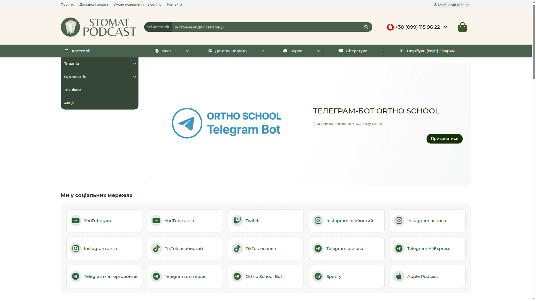Click the Instagram особистий icon

click(318, 221)
